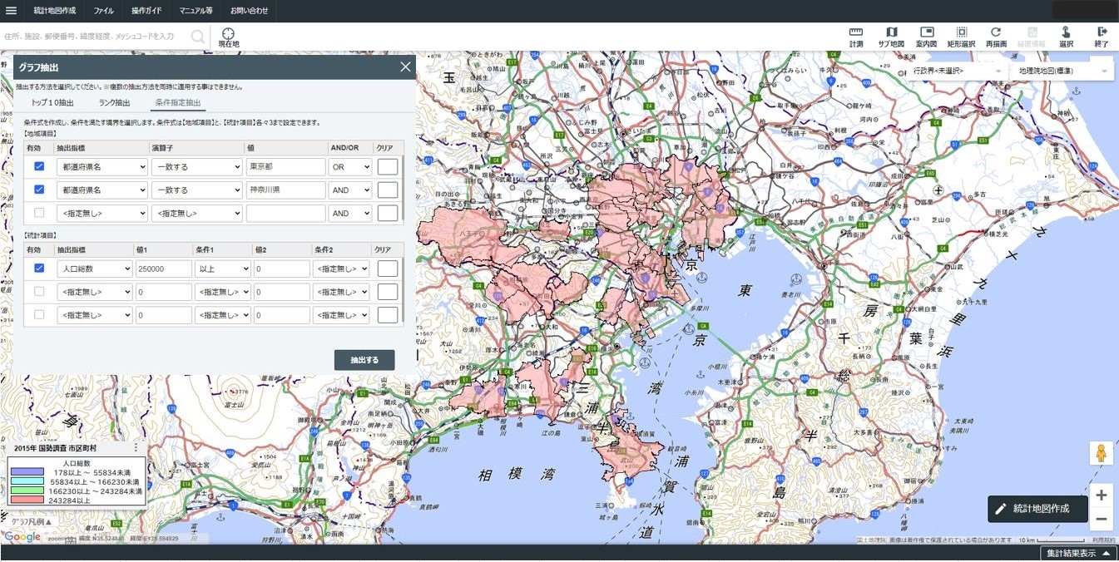Open the OR logic dropdown
1119x562 pixels.
[x=350, y=166]
